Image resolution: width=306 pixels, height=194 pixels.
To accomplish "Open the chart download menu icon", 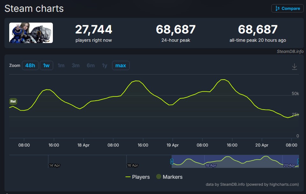I will click(295, 67).
